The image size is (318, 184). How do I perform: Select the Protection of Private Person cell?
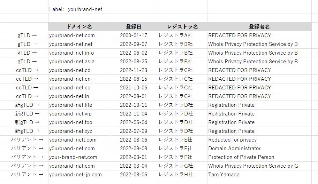pyautogui.click(x=259, y=157)
